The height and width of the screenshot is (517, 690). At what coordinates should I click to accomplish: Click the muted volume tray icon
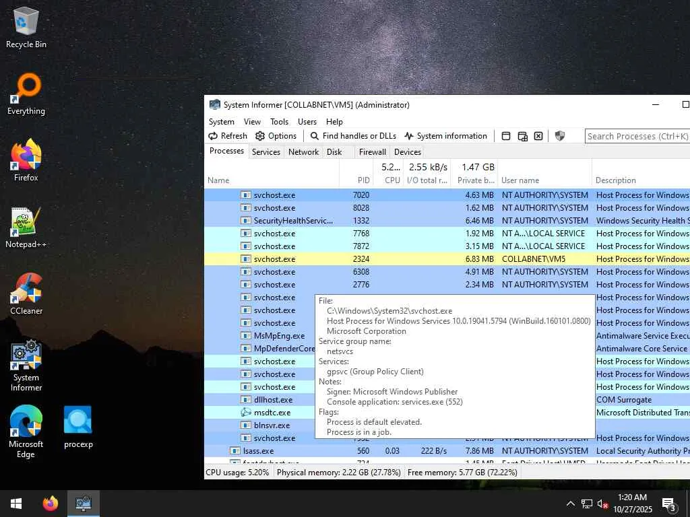(603, 504)
